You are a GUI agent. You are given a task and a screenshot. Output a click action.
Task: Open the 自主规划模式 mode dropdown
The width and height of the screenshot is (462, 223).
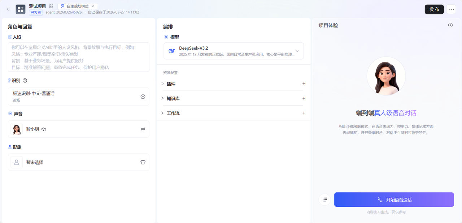[x=78, y=6]
